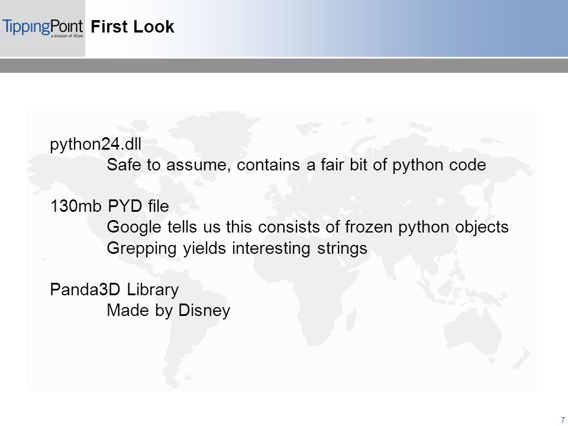Click the 'a division of 3Com' tagline
The height and width of the screenshot is (426, 568).
click(x=67, y=36)
